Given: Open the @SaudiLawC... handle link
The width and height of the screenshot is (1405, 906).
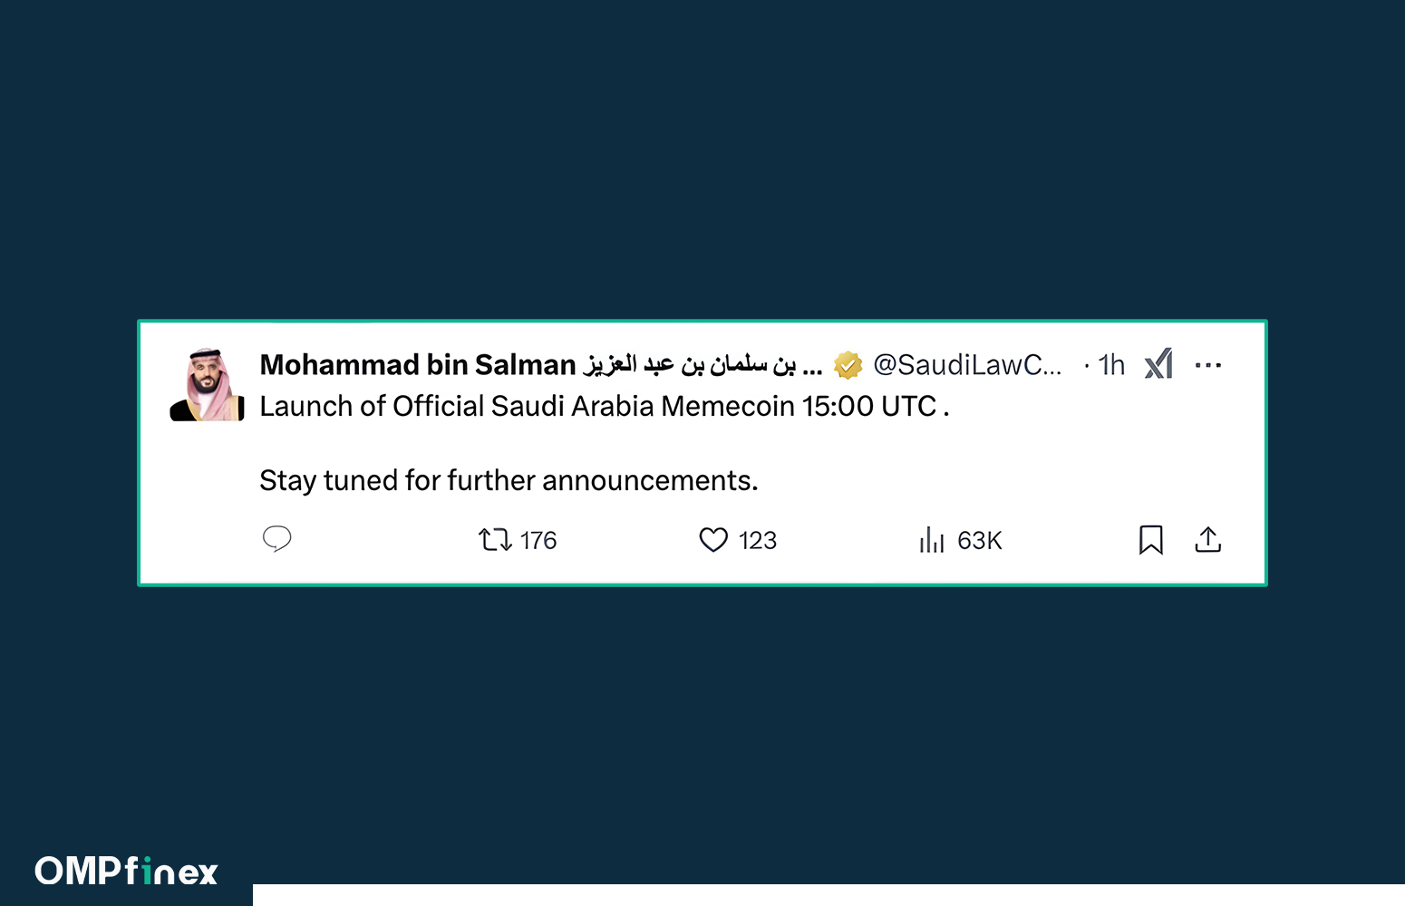Looking at the screenshot, I should coord(966,365).
